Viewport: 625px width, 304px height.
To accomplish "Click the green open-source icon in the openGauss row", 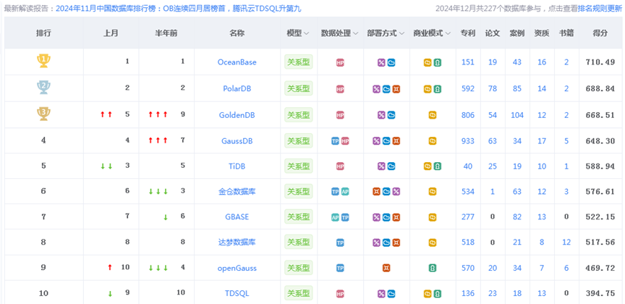I will coord(433,268).
